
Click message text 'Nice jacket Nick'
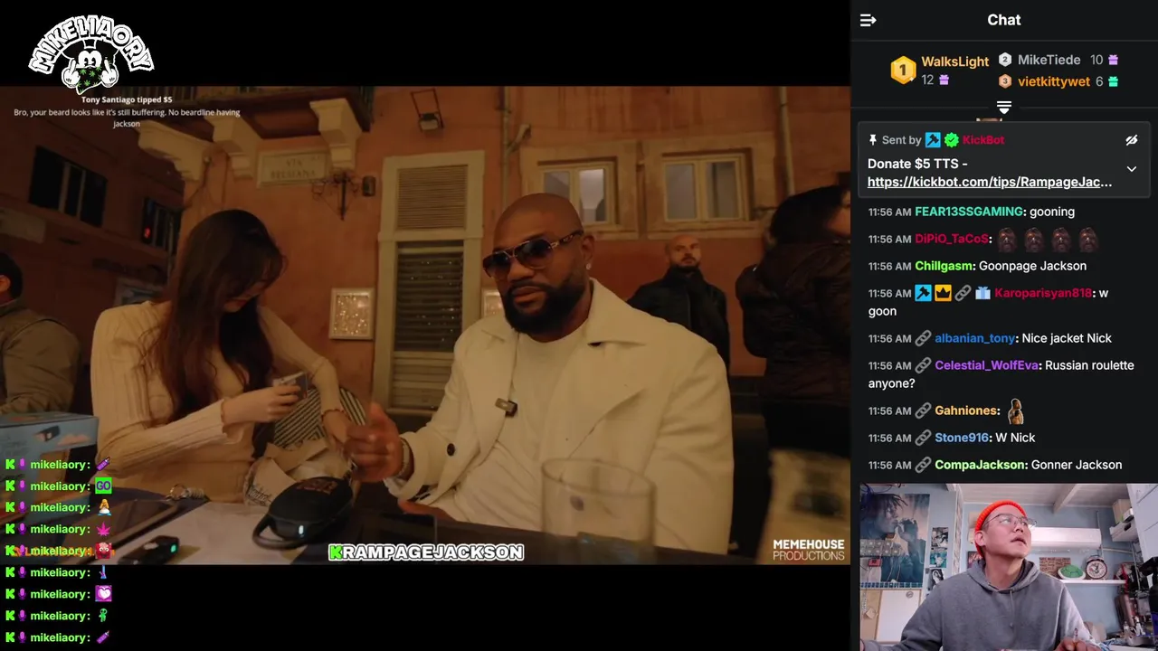[x=1067, y=338]
